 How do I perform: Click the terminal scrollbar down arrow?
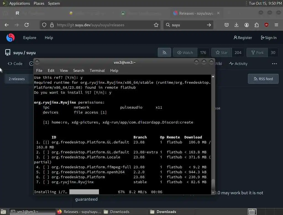[x=213, y=193]
